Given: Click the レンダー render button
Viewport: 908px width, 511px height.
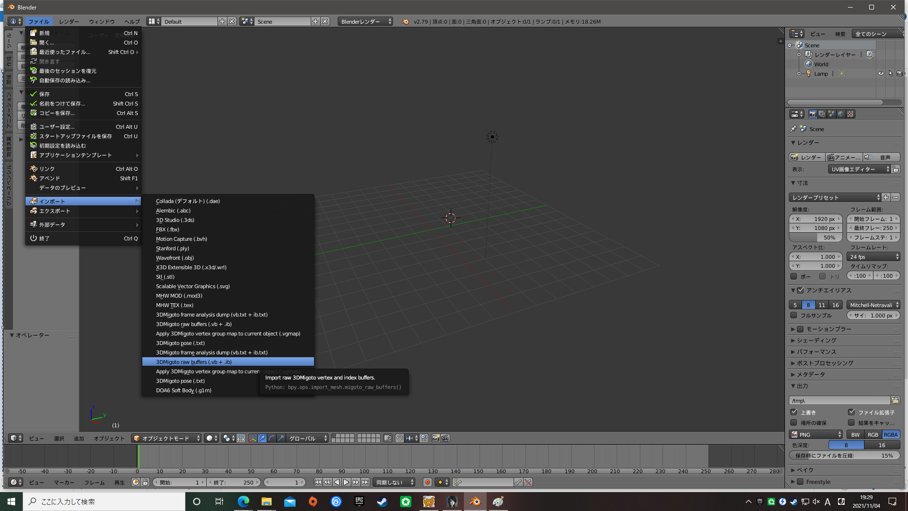Looking at the screenshot, I should click(x=807, y=157).
